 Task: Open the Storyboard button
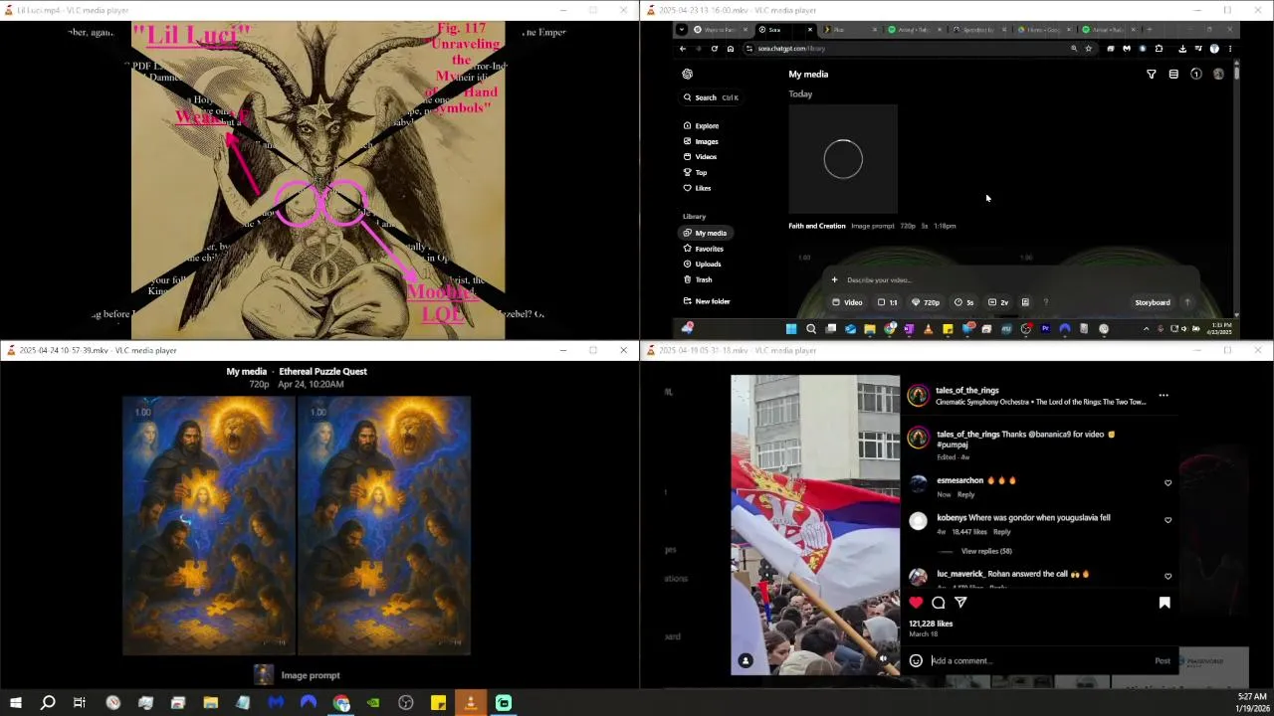pos(1153,302)
